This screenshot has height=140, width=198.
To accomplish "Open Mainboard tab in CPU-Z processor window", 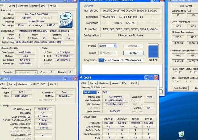I will (x=23, y=6).
